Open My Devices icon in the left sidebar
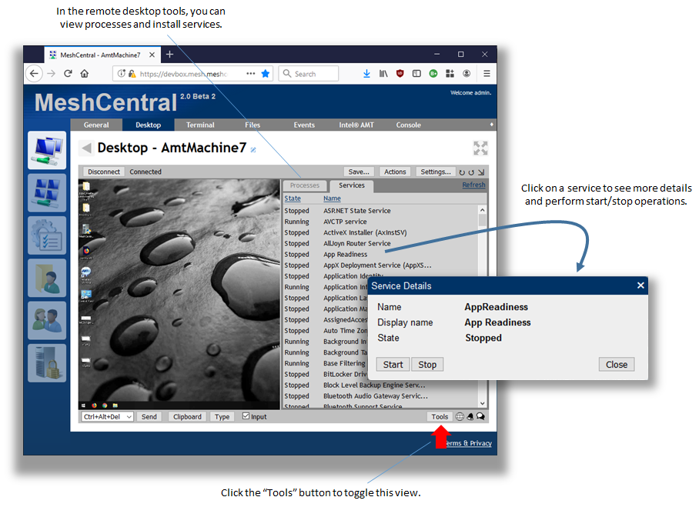Viewport: 699px width, 507px height. point(47,150)
